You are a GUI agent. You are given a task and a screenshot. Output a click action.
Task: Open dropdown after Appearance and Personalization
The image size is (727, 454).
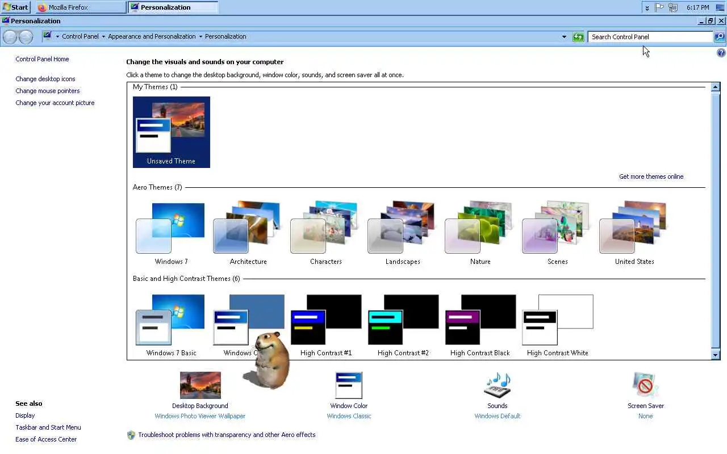[x=200, y=36]
